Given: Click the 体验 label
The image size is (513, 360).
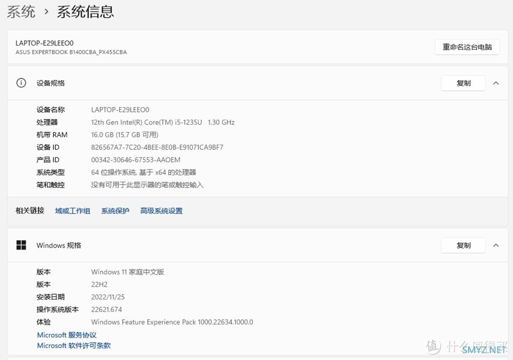Looking at the screenshot, I should pyautogui.click(x=43, y=322).
